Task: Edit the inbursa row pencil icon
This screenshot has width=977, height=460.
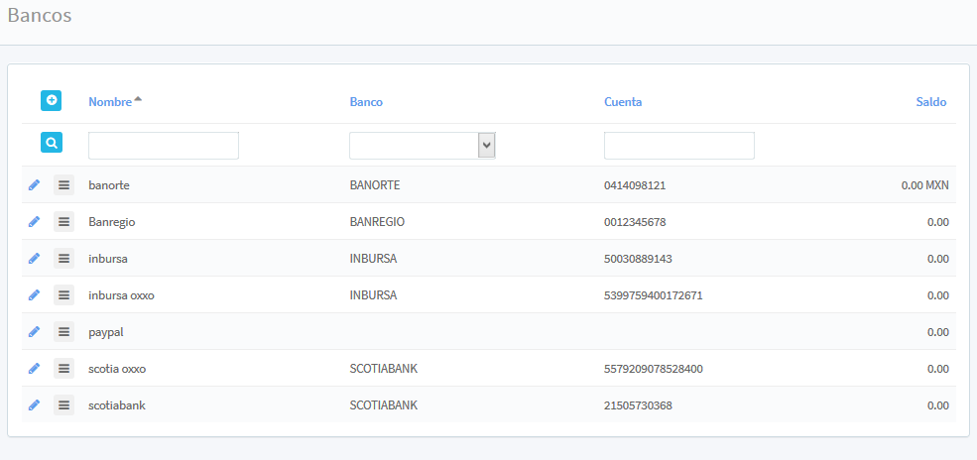Action: click(34, 259)
